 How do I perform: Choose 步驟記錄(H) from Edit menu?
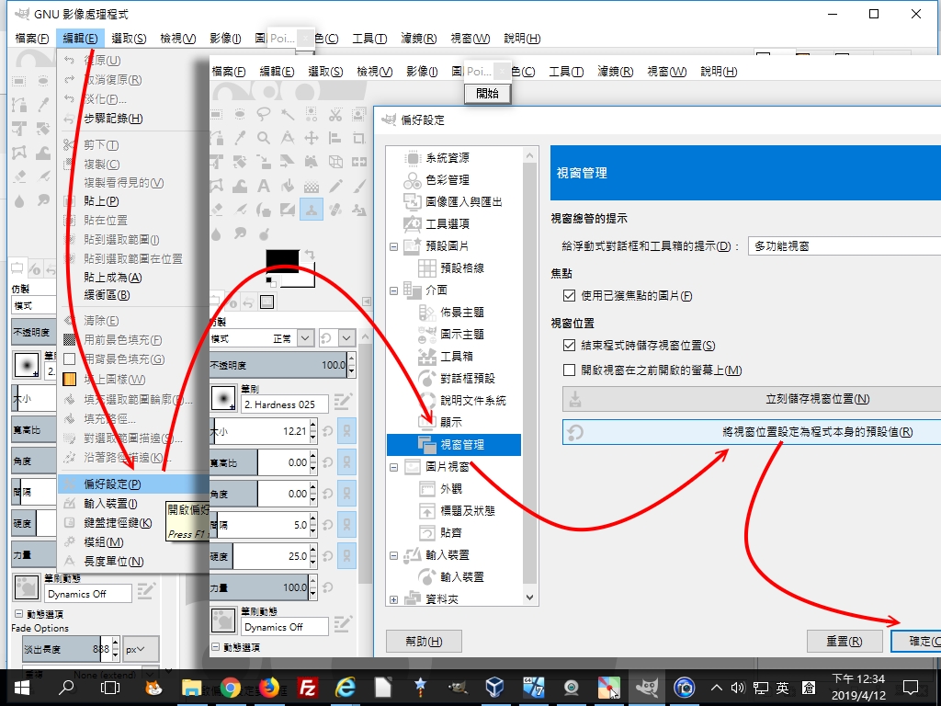pos(113,119)
